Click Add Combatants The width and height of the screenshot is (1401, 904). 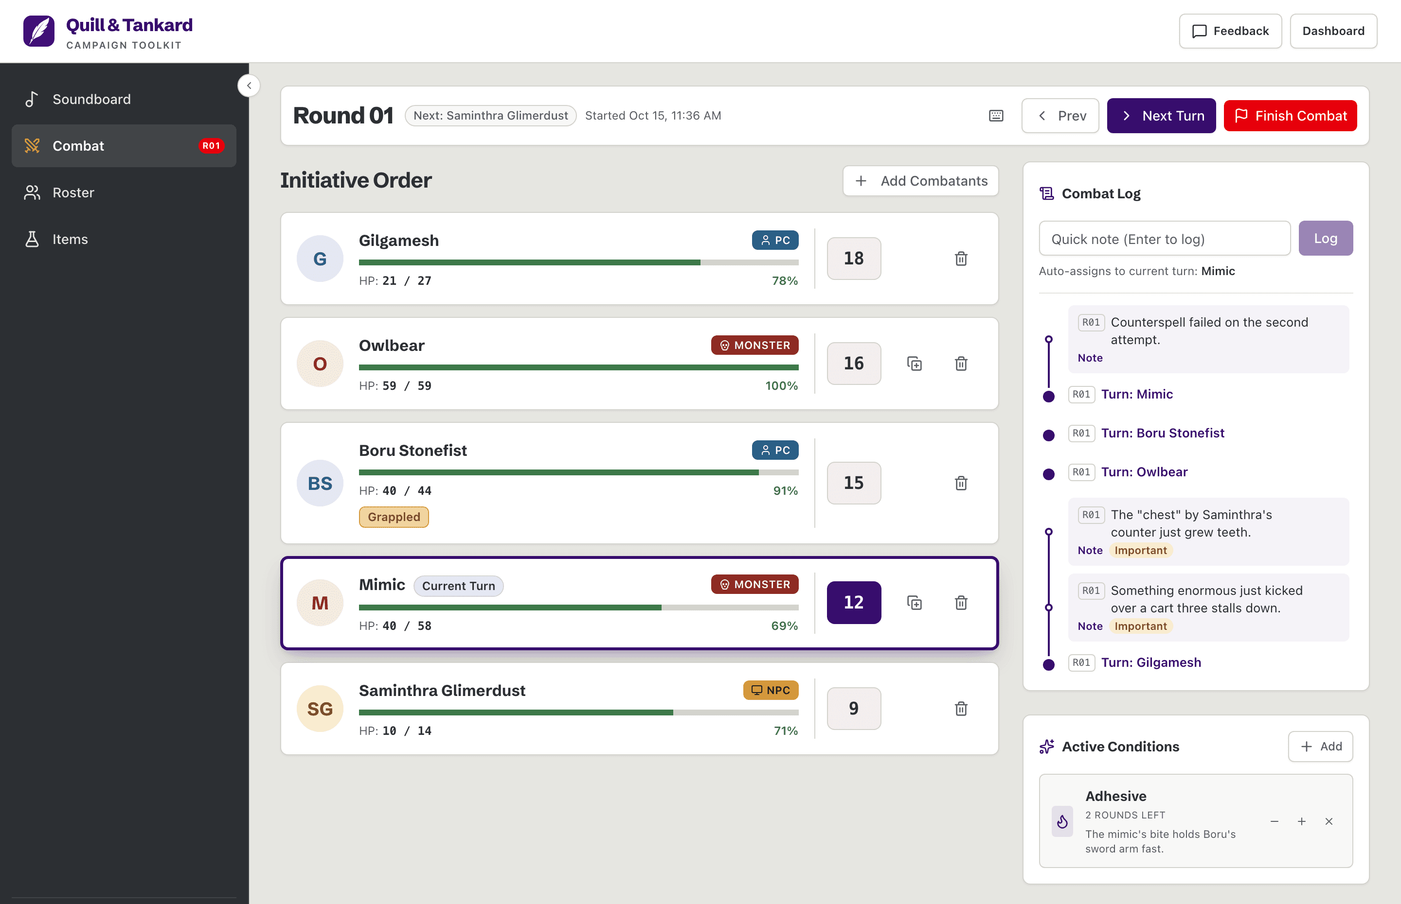click(920, 181)
